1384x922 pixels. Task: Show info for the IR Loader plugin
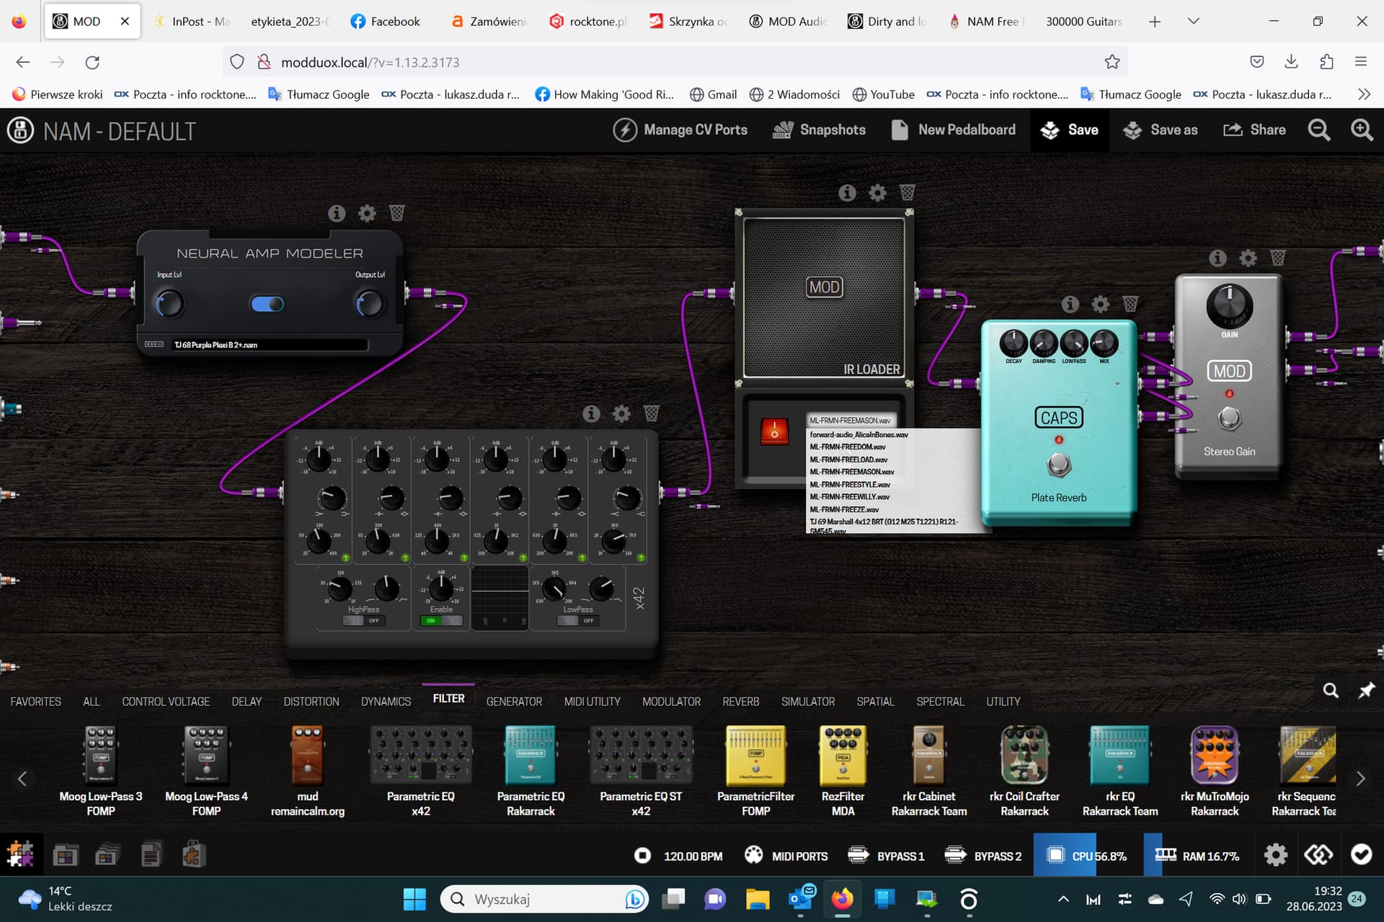point(846,193)
